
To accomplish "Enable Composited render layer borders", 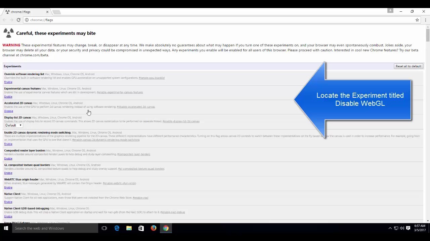I will point(8,158).
